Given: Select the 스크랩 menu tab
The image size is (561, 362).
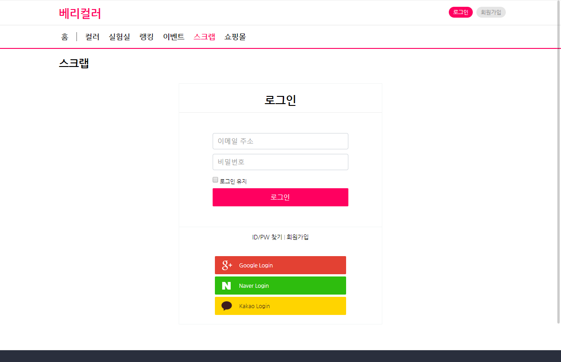Looking at the screenshot, I should coord(204,37).
